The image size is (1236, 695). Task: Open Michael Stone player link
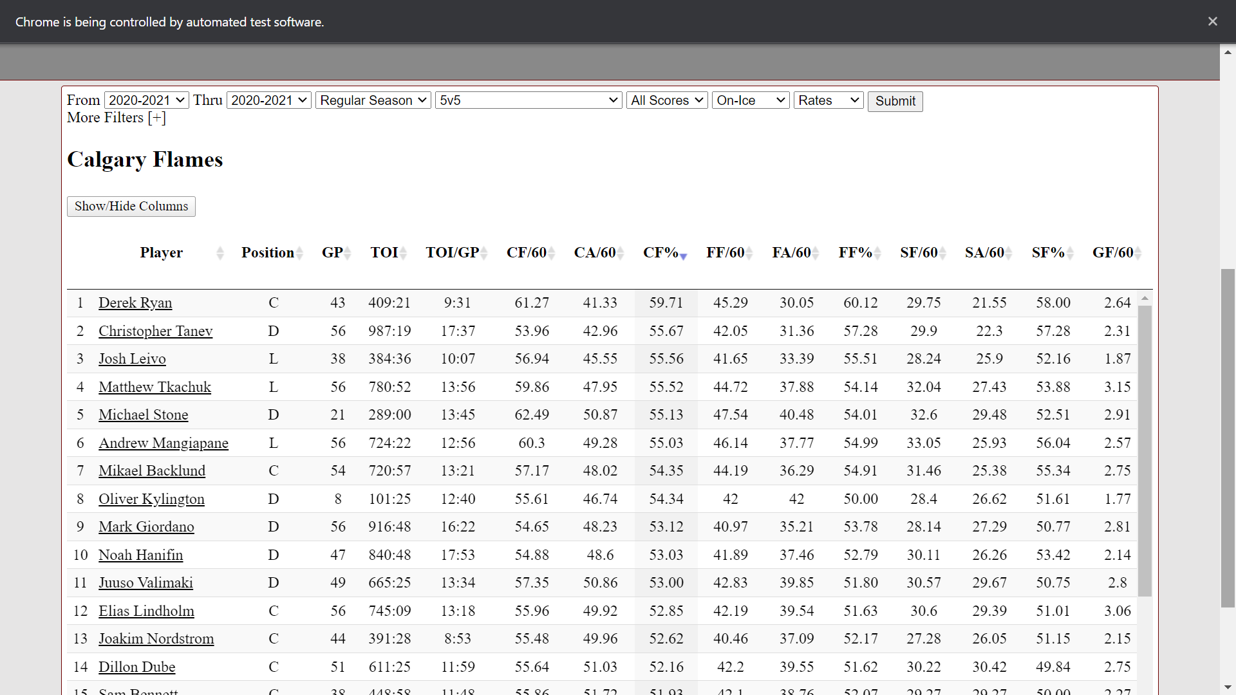coord(143,415)
